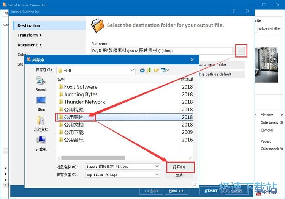
Task: Click the browse button beside File name
Action: pyautogui.click(x=241, y=50)
